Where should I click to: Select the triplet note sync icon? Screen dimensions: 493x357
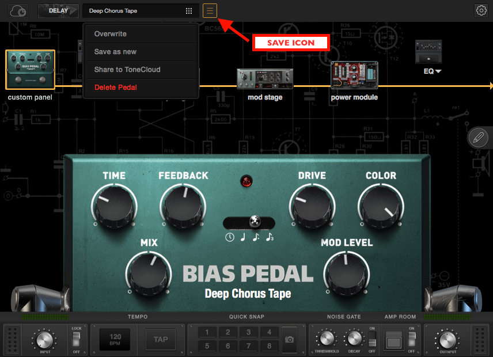(x=270, y=237)
